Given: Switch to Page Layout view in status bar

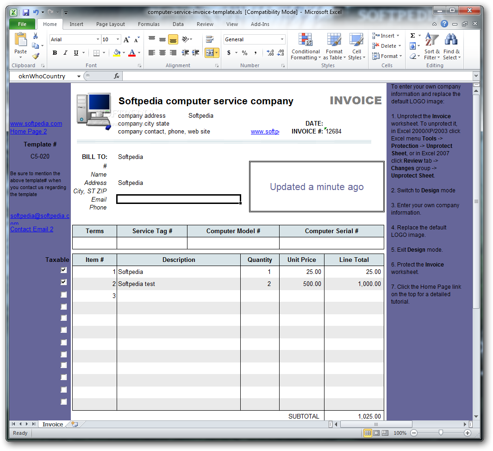Looking at the screenshot, I should point(376,433).
